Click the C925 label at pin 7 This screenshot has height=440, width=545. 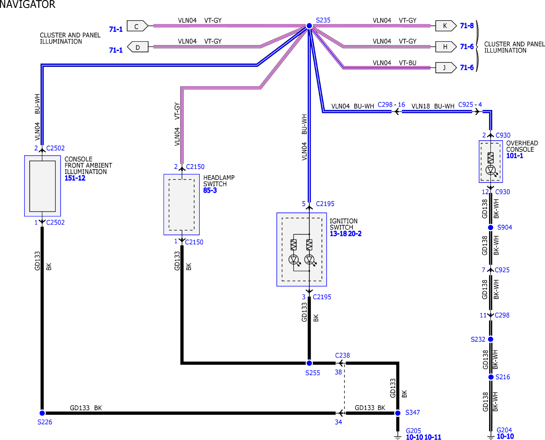point(502,270)
